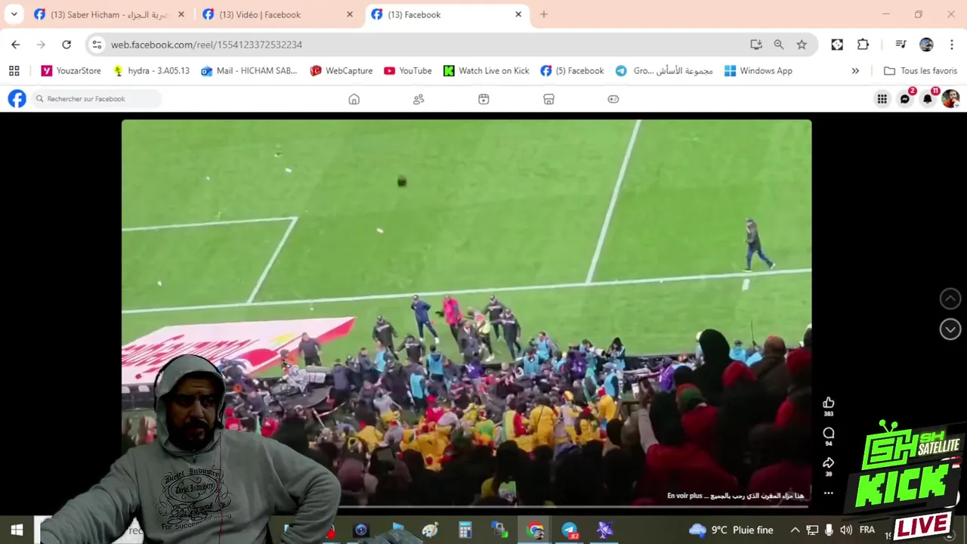
Task: Open Chrome tab search dropdown arrow
Action: [x=14, y=14]
